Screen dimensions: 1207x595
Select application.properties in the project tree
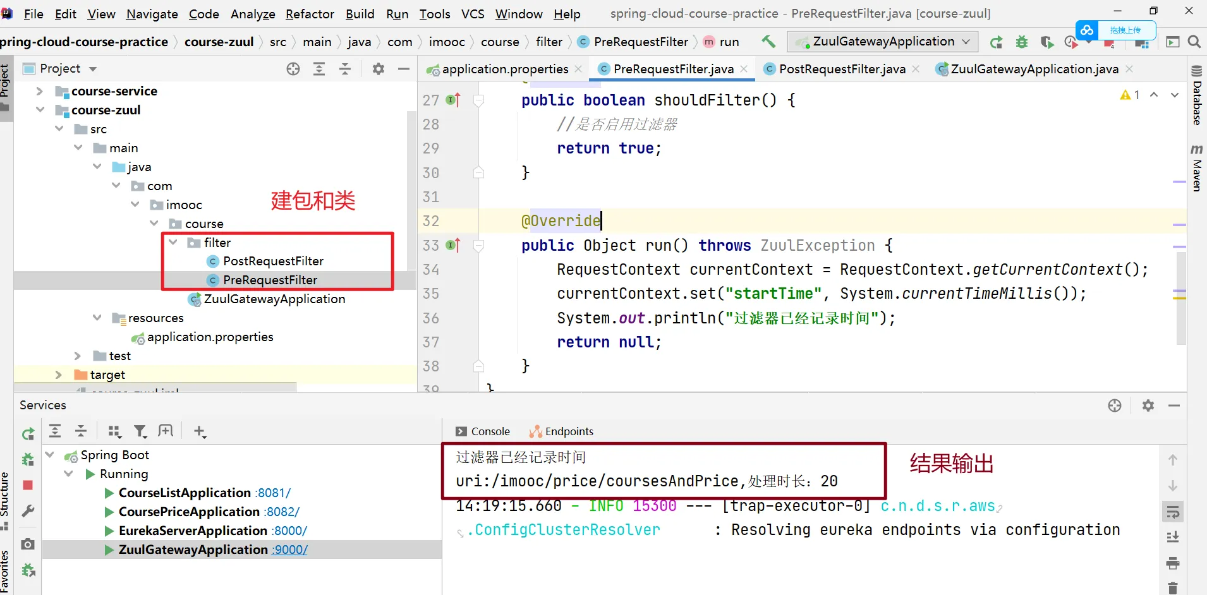pos(210,337)
